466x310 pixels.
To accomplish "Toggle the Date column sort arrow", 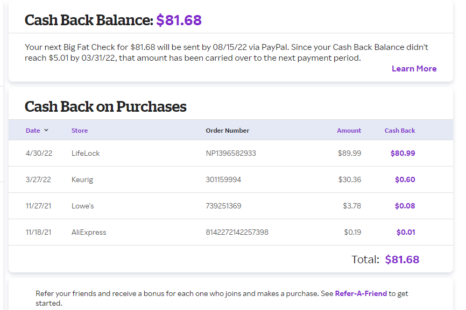I will coord(46,130).
